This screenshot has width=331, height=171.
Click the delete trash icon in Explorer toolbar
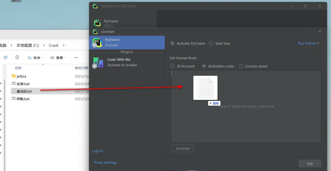click(17, 57)
